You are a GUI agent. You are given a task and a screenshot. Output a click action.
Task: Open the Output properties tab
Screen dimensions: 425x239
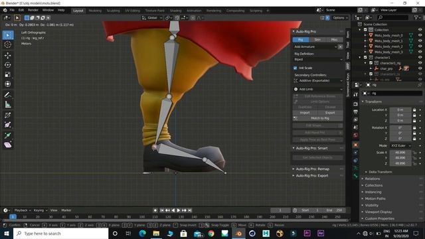click(356, 112)
